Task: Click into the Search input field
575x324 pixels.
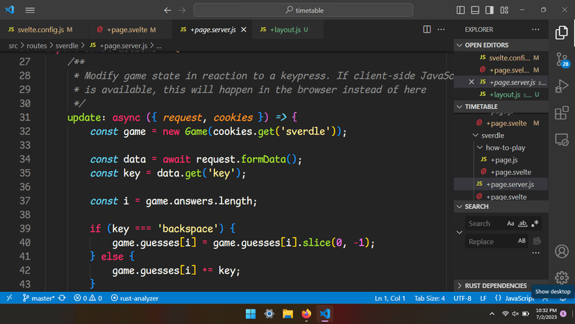Action: (483, 224)
